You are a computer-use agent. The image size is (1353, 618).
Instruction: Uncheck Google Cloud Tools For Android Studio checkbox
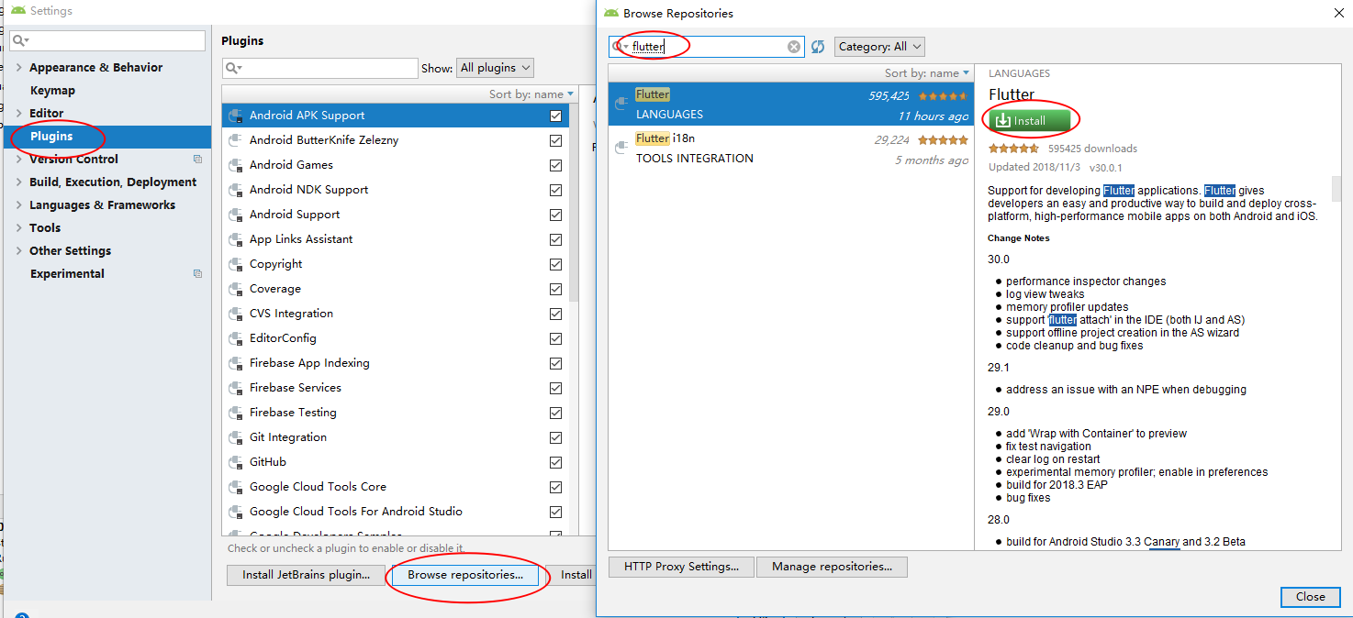(x=555, y=512)
